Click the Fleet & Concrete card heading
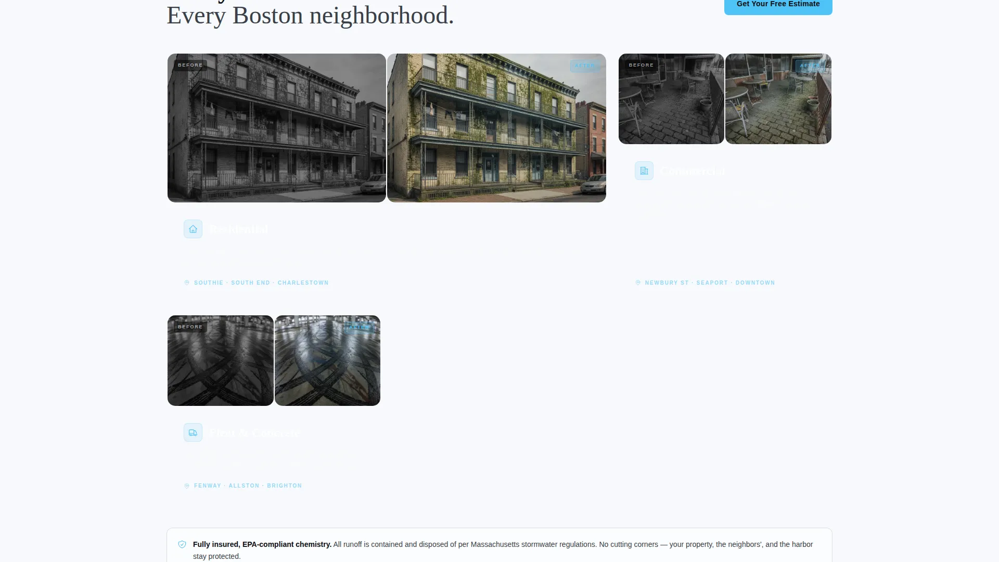 255,432
